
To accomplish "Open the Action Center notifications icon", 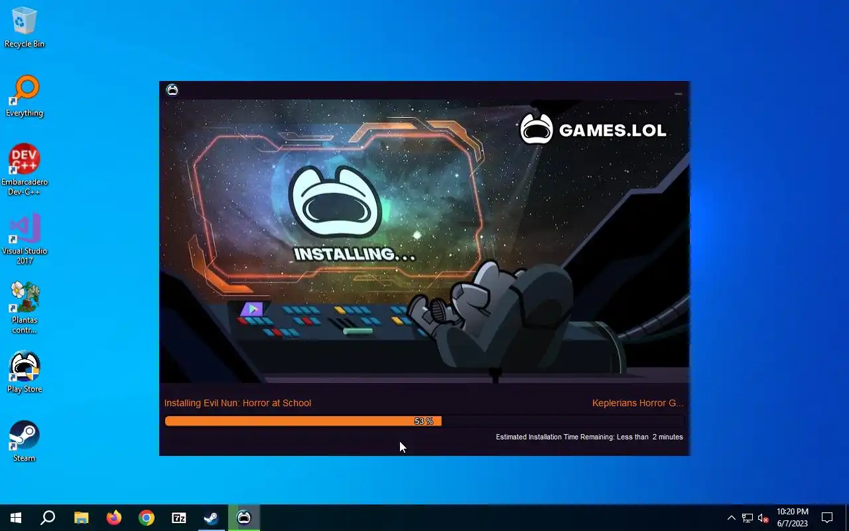I will (827, 518).
